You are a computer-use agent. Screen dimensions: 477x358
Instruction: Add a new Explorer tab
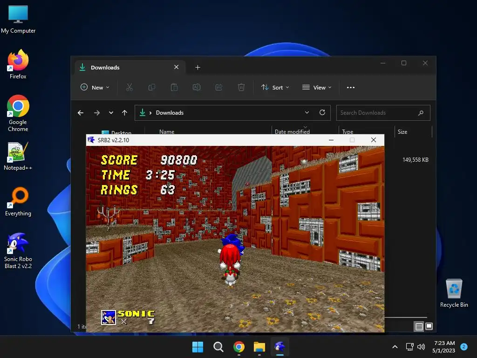(198, 67)
